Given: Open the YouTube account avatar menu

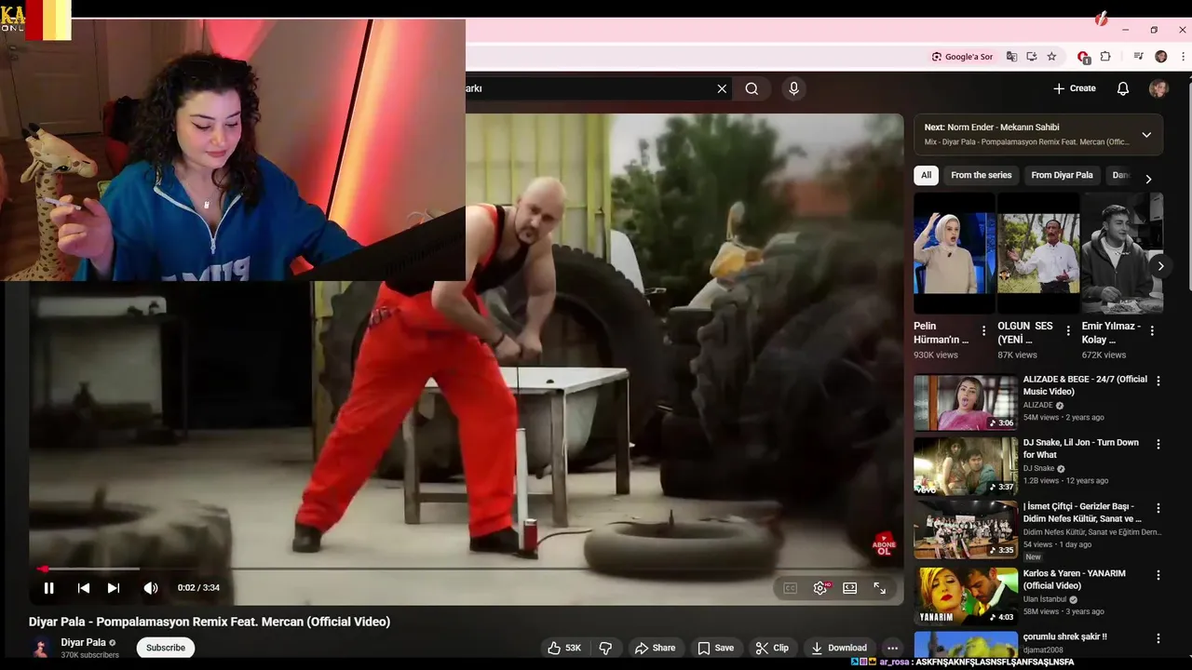Looking at the screenshot, I should [1158, 88].
